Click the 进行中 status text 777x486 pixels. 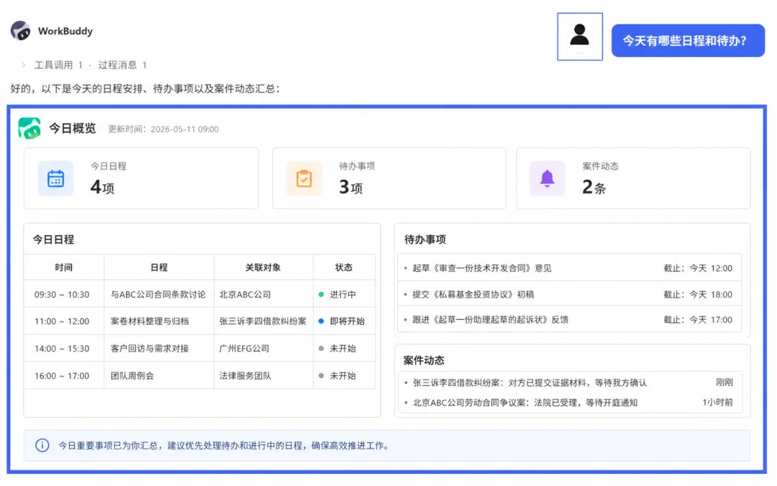tap(343, 294)
